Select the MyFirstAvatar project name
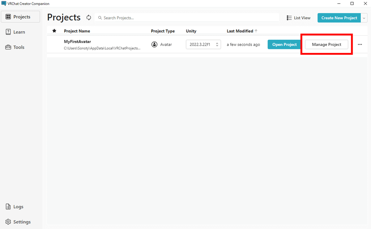 pos(77,42)
